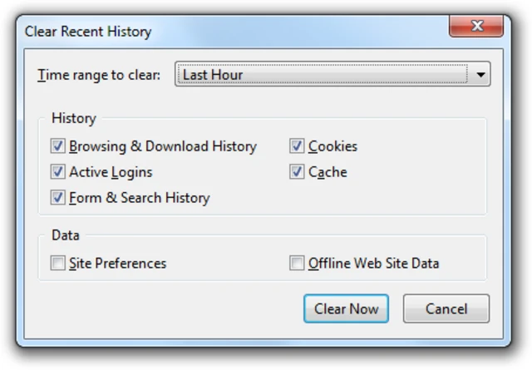Click the "Site Preferences" label text

point(118,264)
